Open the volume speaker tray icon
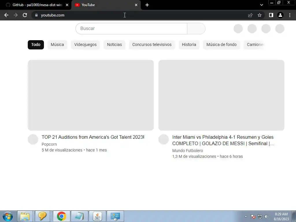Viewport: 296px width, 222px height. (x=267, y=217)
